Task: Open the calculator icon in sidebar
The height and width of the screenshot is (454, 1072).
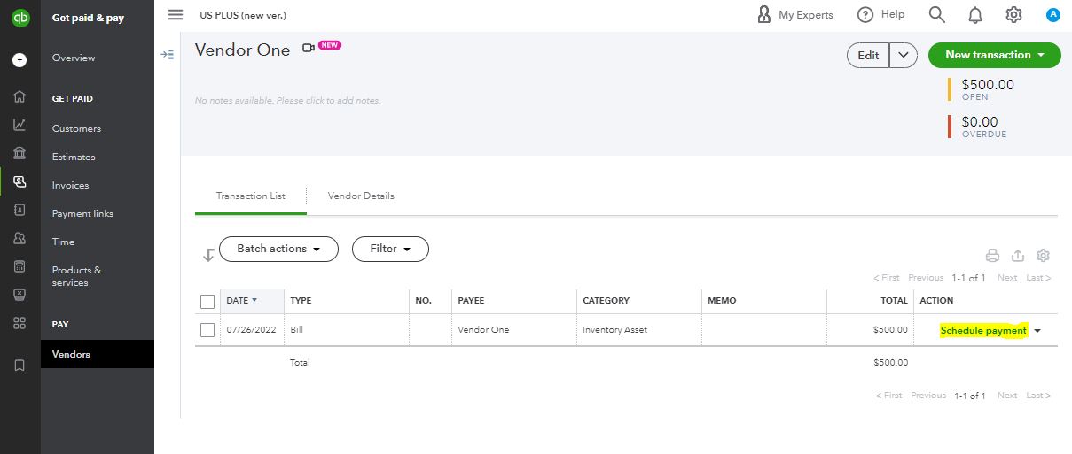Action: coord(20,266)
